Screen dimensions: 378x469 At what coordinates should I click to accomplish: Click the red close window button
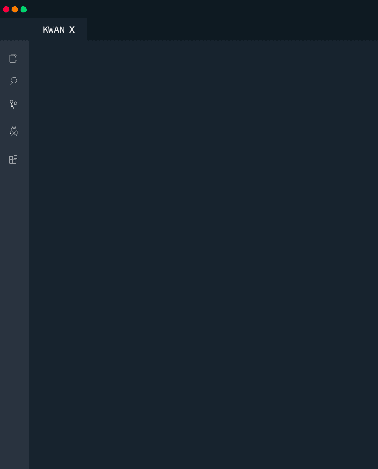(6, 10)
